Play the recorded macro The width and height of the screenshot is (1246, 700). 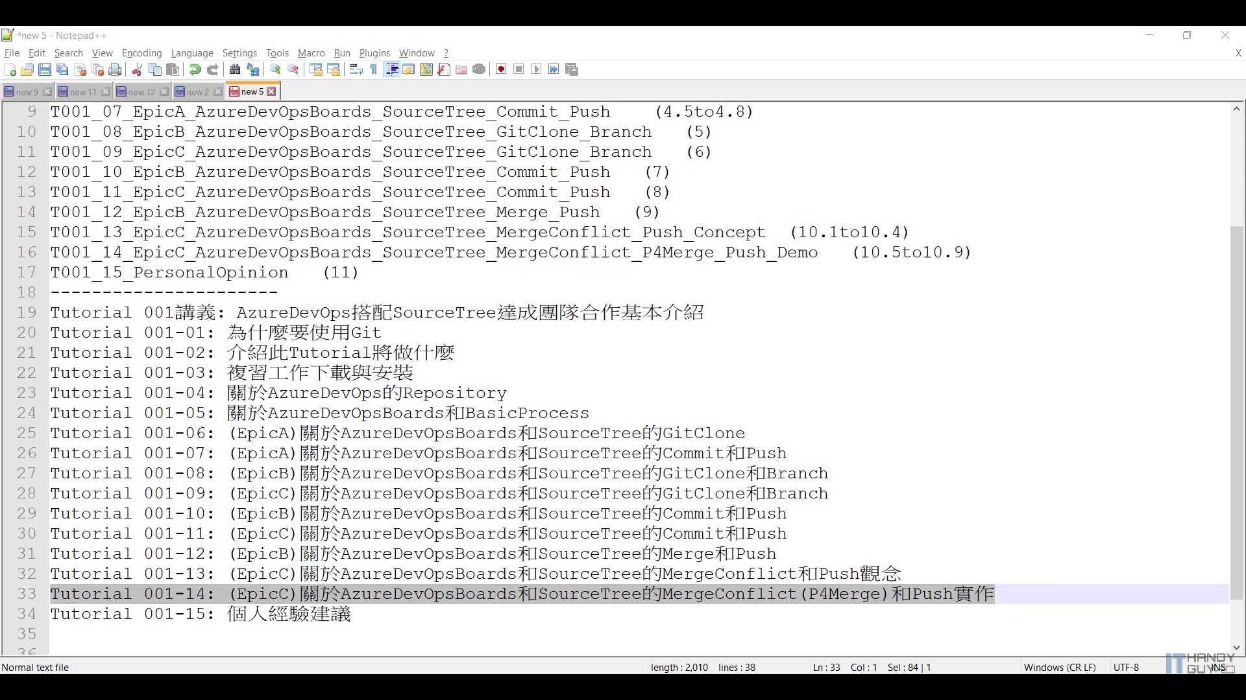[536, 69]
